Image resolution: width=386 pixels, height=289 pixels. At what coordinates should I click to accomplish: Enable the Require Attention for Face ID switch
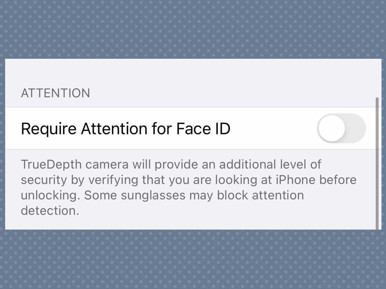point(341,128)
